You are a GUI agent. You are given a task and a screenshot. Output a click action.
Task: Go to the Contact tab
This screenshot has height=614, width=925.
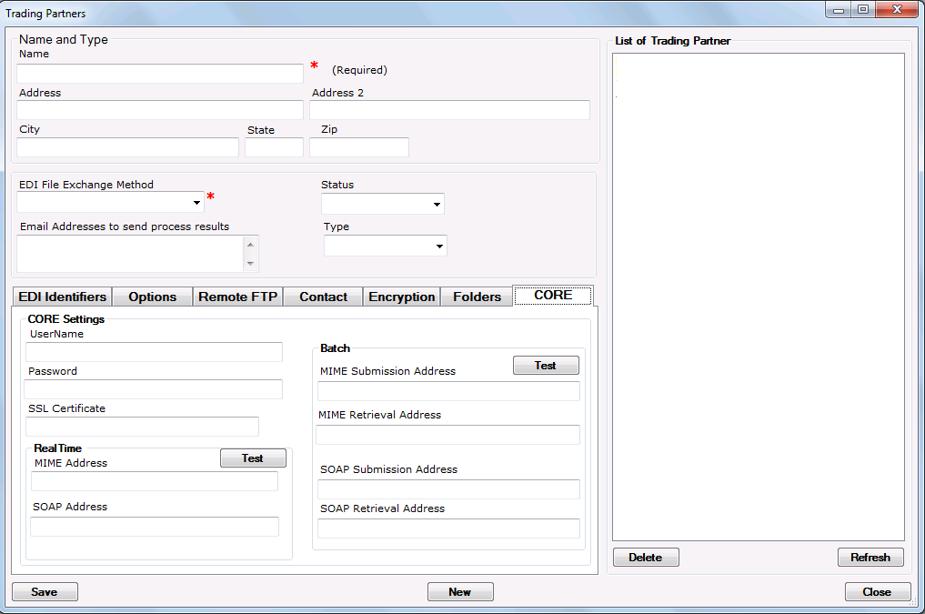(323, 297)
